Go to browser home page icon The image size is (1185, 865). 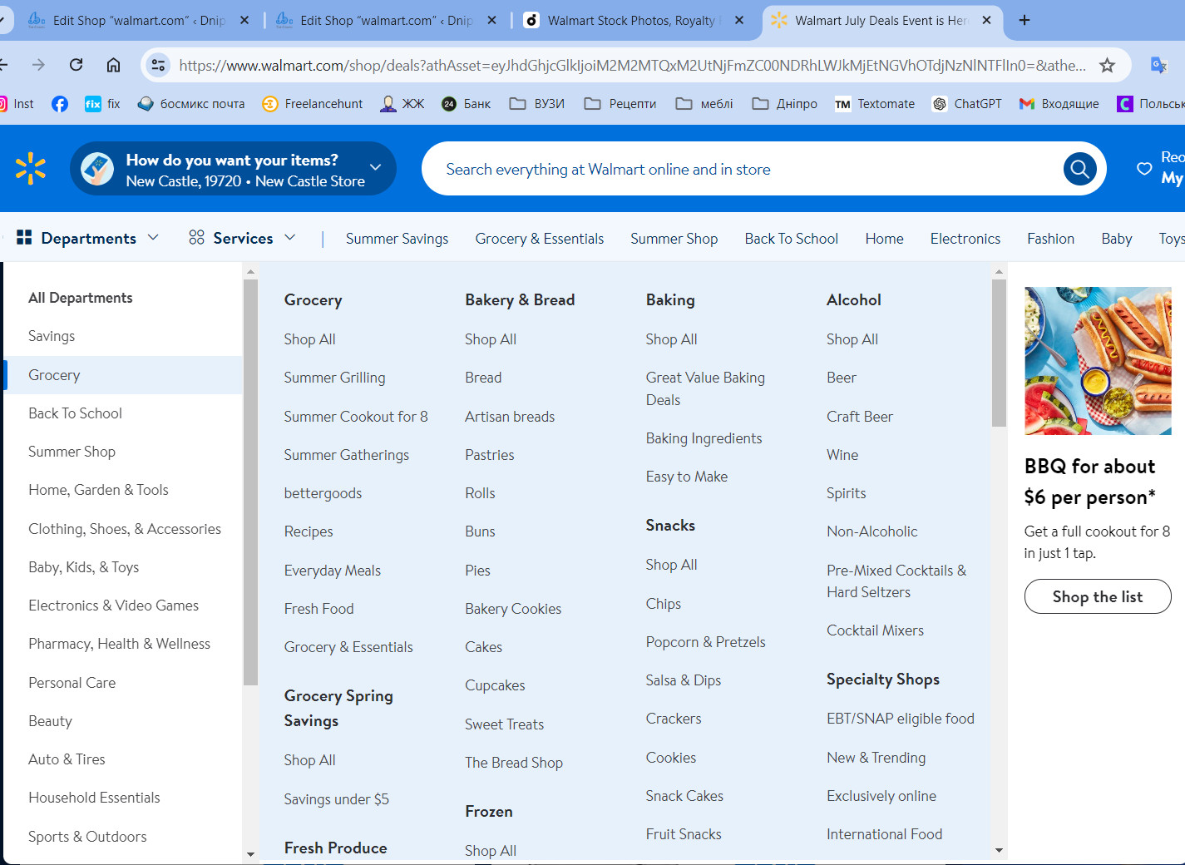point(114,65)
